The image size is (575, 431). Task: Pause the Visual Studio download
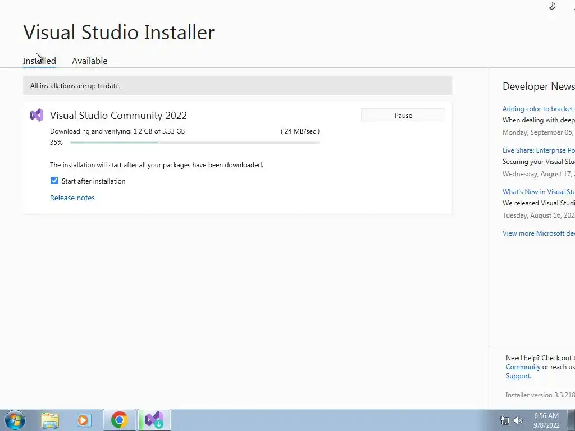(x=403, y=115)
